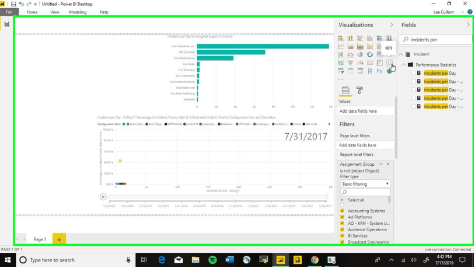Collapse the Incident table tree
475x268 pixels.
pyautogui.click(x=401, y=54)
